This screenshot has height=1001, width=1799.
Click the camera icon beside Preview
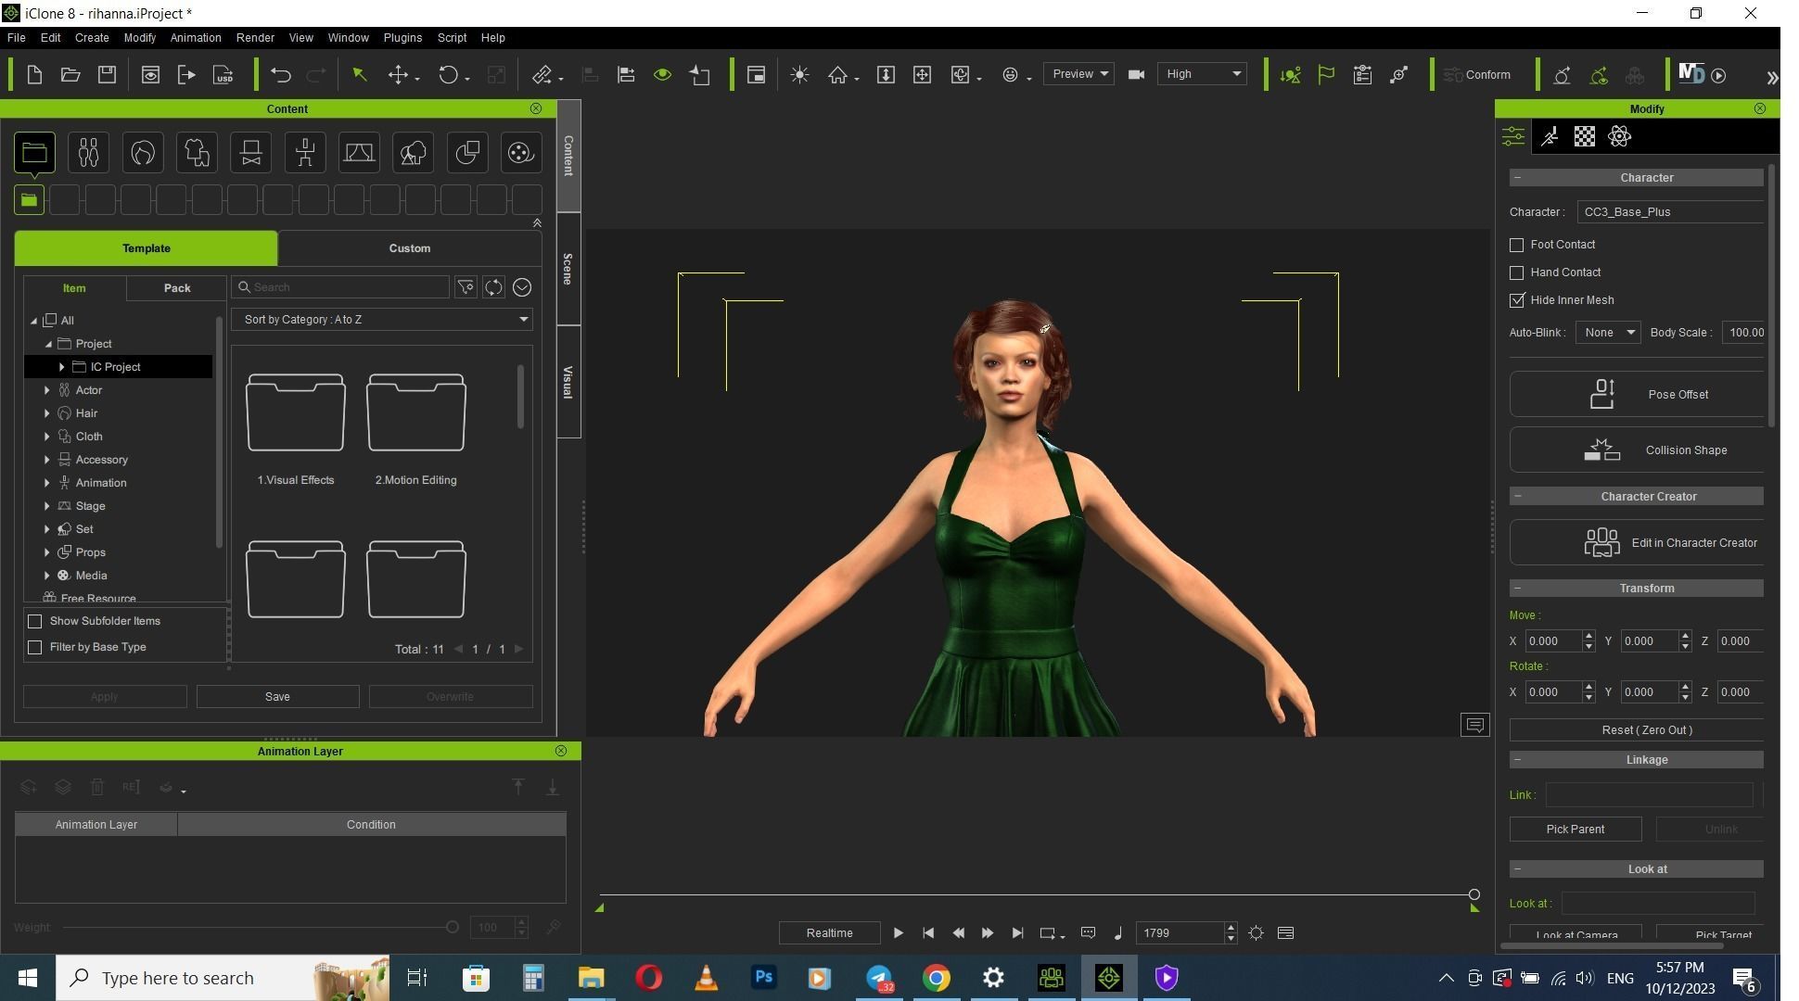click(x=1136, y=74)
